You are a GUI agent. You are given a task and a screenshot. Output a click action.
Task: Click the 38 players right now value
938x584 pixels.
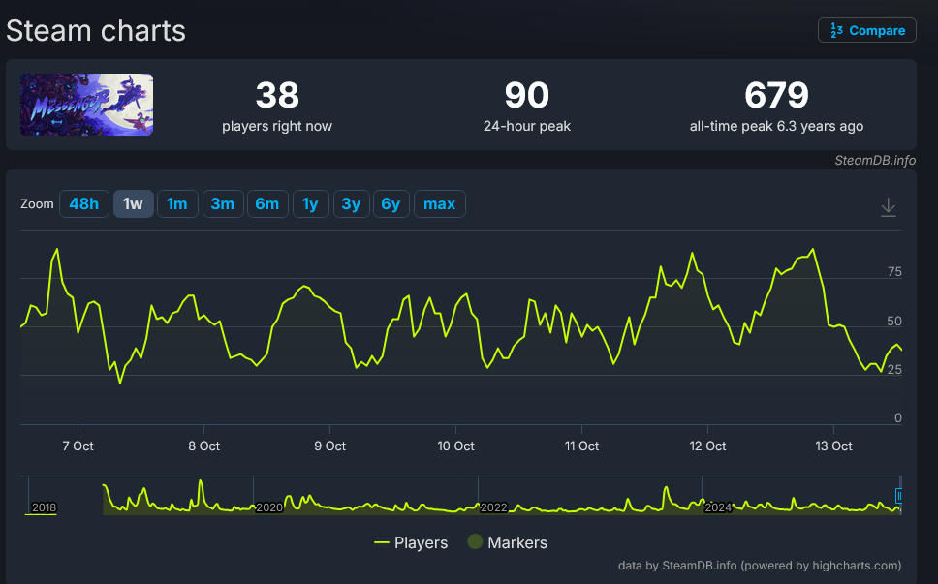277,95
